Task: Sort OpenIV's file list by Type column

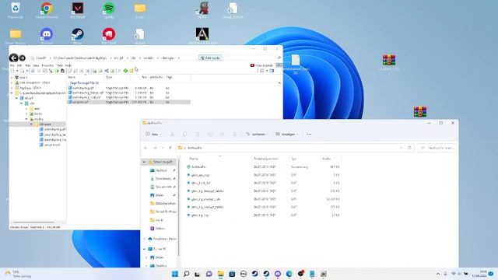Action: (x=109, y=77)
